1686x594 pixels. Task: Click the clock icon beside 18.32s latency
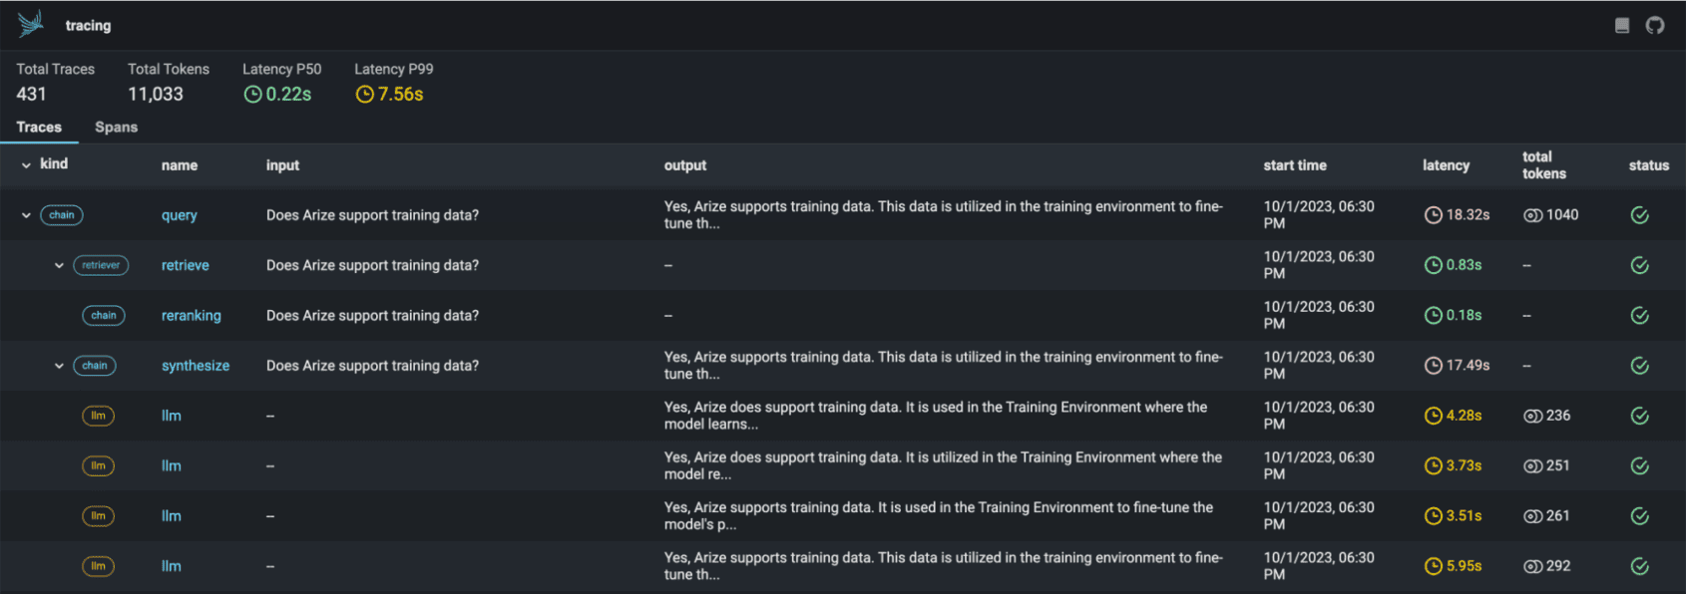tap(1433, 215)
